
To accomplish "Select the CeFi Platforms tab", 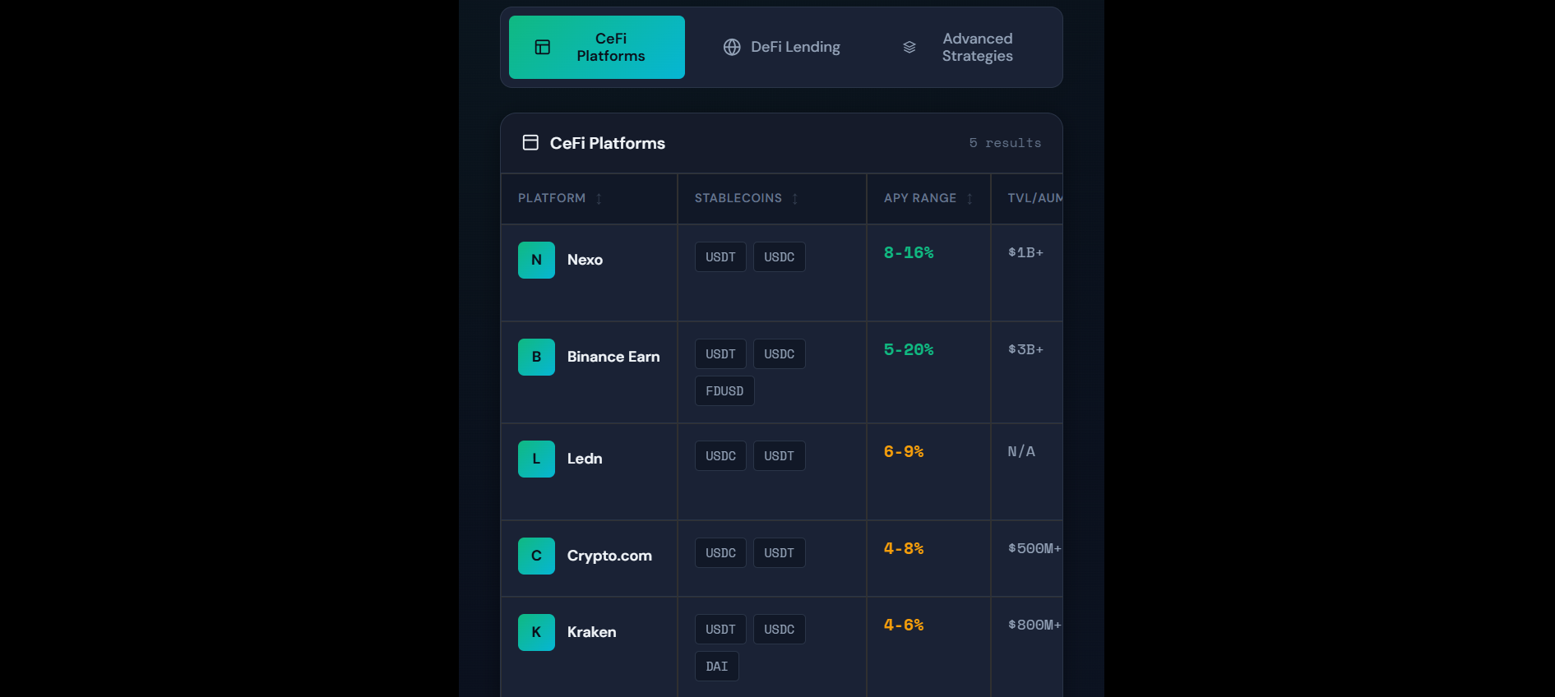I will click(x=597, y=47).
